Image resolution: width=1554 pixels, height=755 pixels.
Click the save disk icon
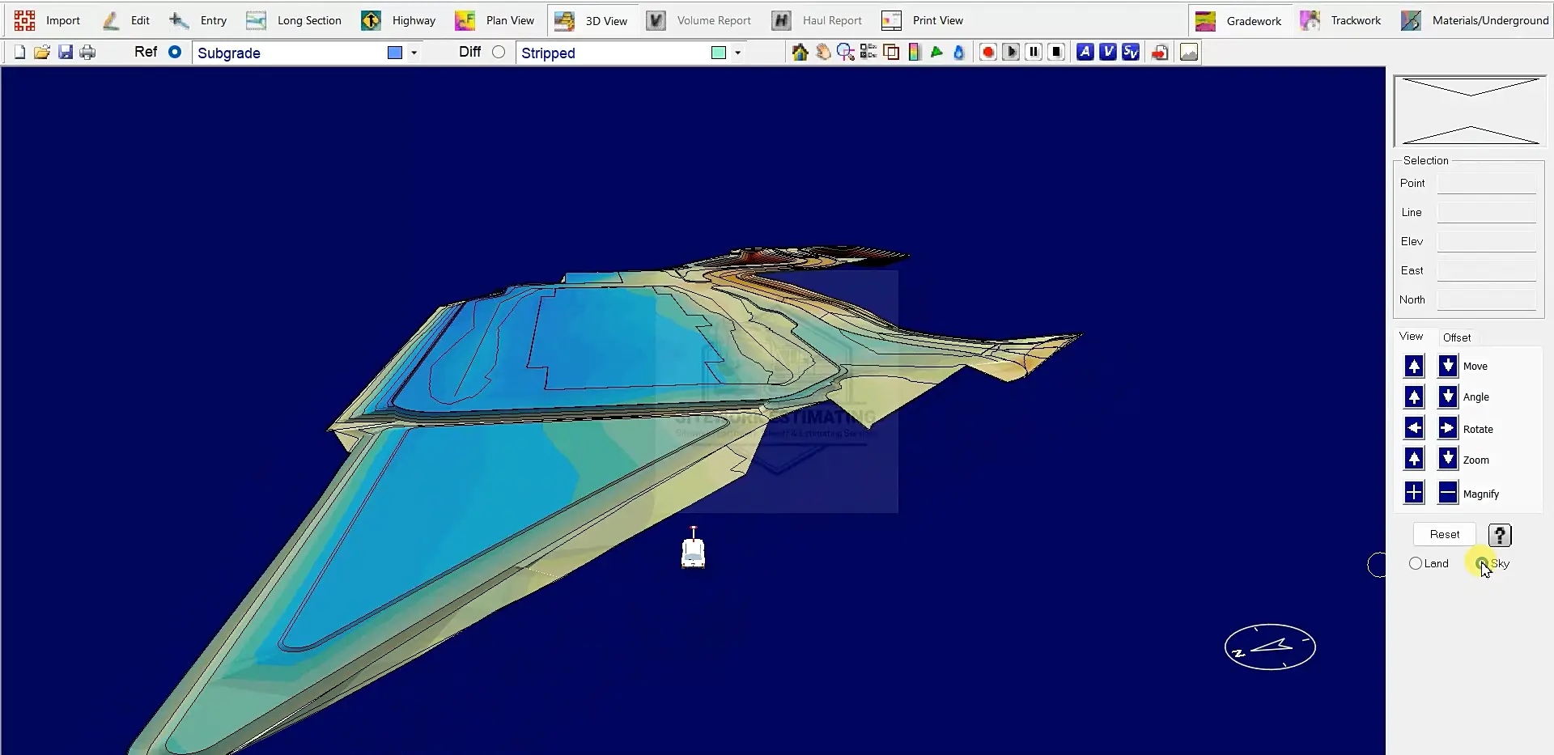(x=66, y=53)
